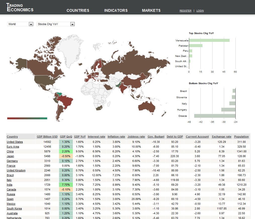Click Pakistan bar in Top Stocks chart
The width and height of the screenshot is (255, 219).
pyautogui.click(x=196, y=46)
